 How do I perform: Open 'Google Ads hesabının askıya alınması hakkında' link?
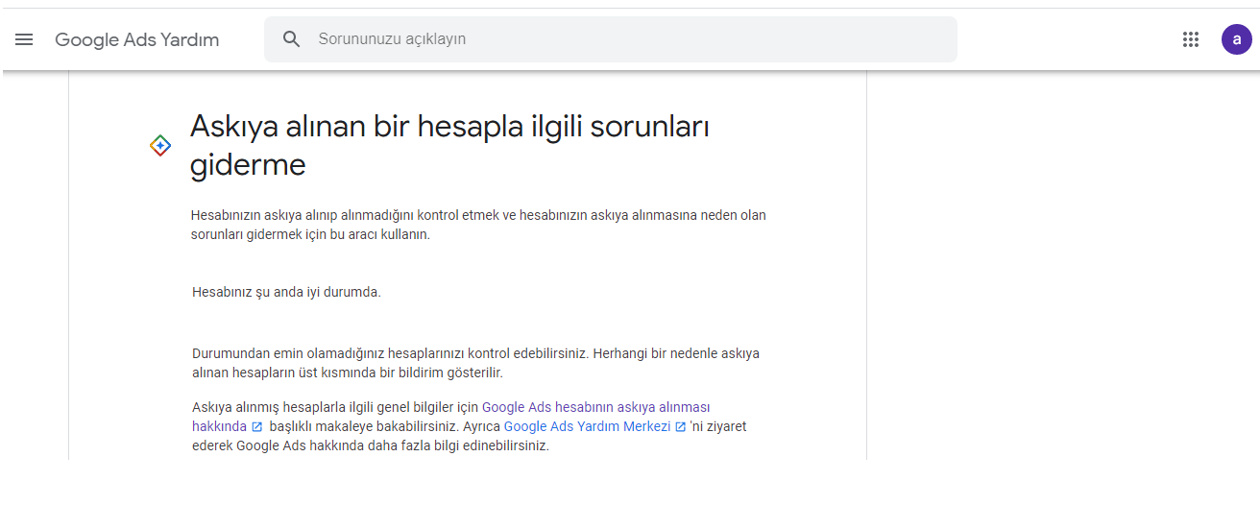coord(595,407)
